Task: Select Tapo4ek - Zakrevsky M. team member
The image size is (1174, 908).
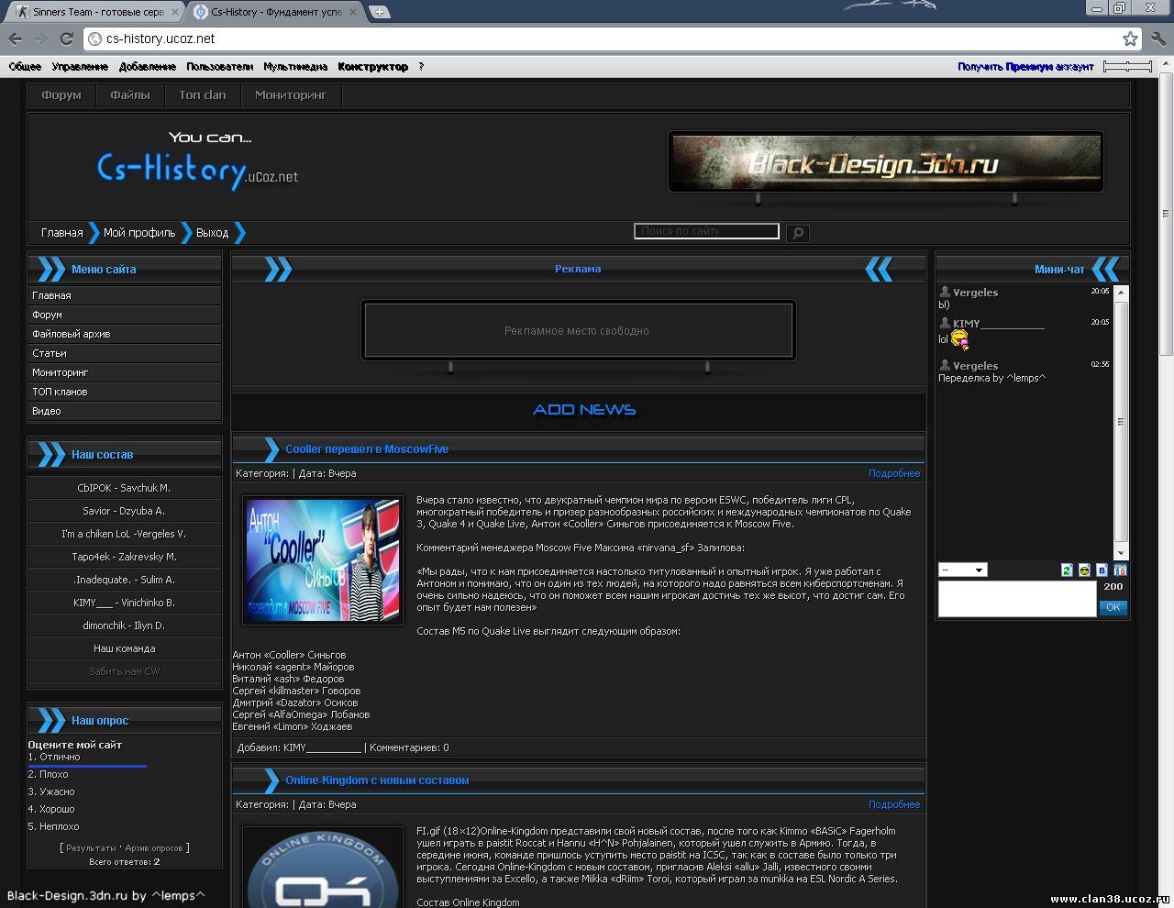Action: tap(125, 557)
